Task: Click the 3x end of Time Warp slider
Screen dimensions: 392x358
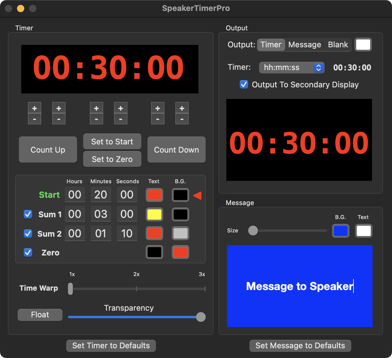Action: coord(205,289)
